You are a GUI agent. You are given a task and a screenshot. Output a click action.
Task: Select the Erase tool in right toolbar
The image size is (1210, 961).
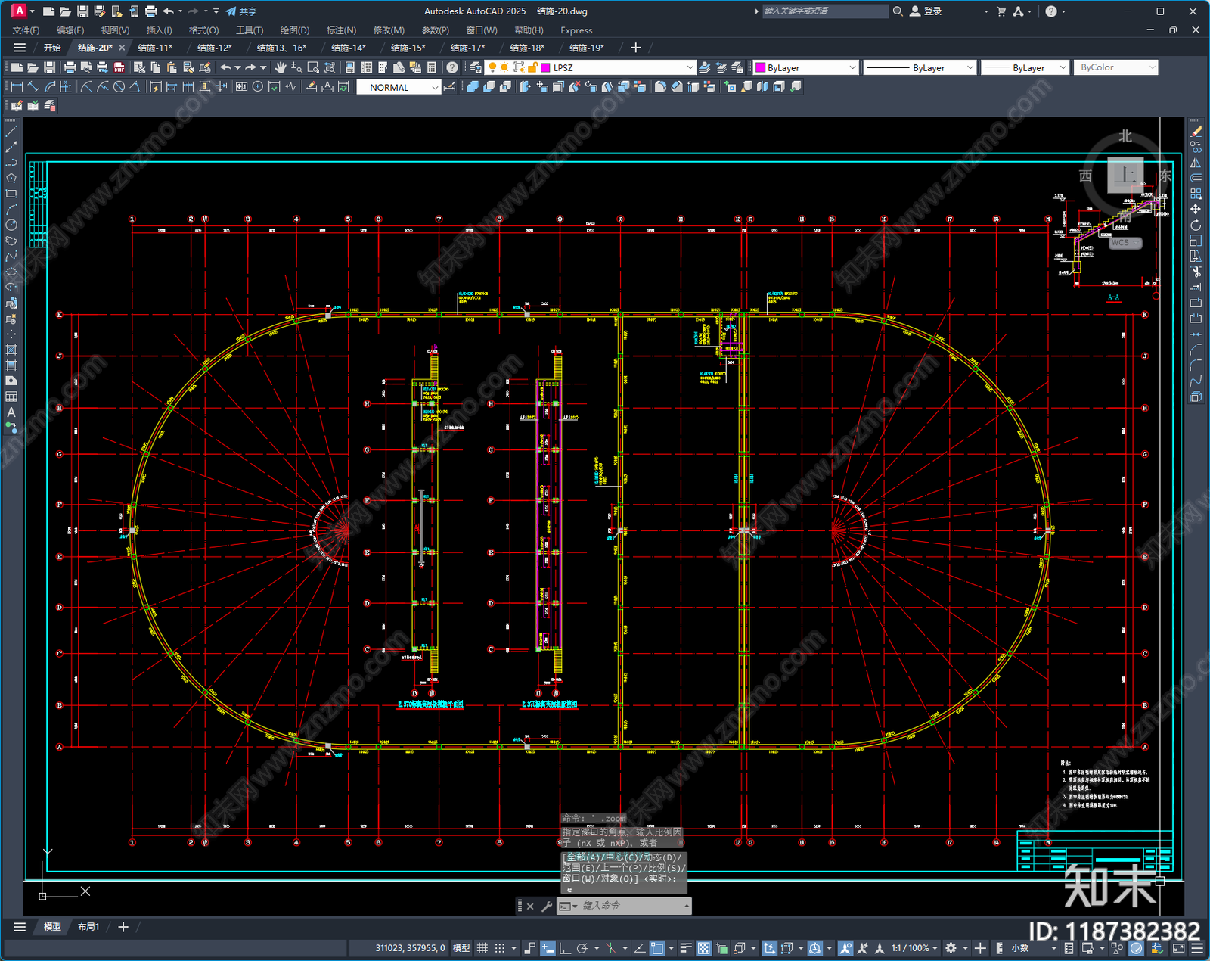(1196, 132)
